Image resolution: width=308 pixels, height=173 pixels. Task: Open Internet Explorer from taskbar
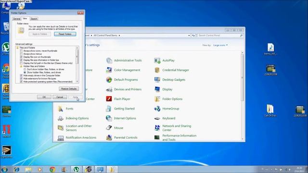16,169
